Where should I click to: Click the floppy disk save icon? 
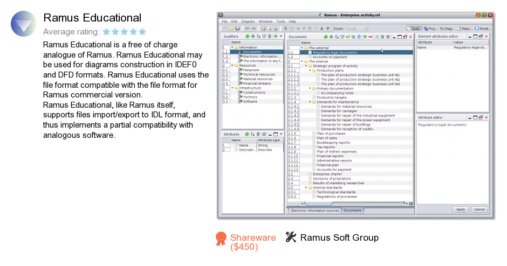tap(238, 29)
